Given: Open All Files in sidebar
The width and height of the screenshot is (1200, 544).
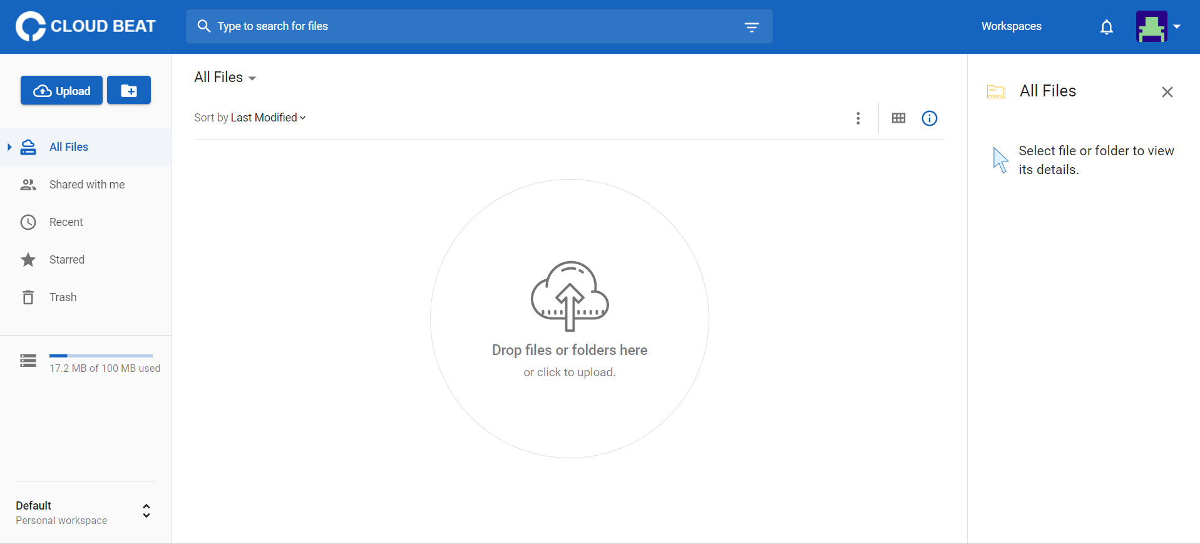Looking at the screenshot, I should [86, 147].
